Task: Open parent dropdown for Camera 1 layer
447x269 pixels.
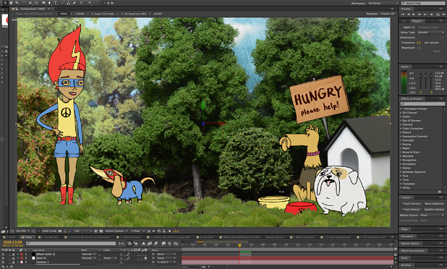Action: click(x=166, y=262)
